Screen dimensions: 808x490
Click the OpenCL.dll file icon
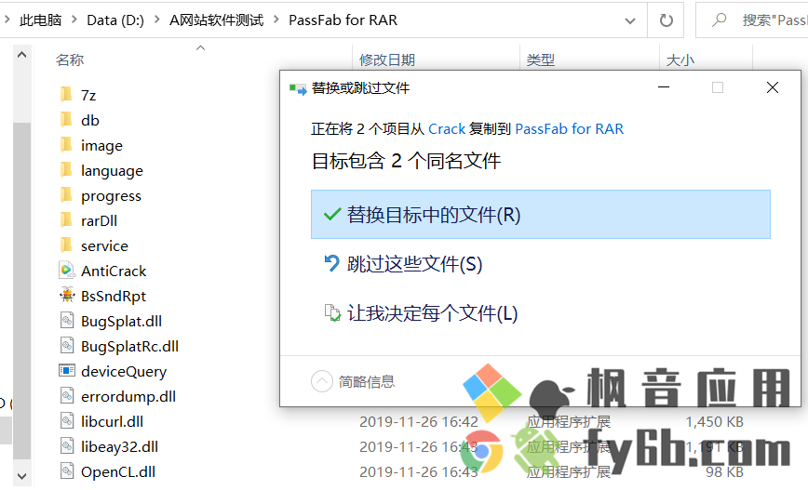(67, 471)
